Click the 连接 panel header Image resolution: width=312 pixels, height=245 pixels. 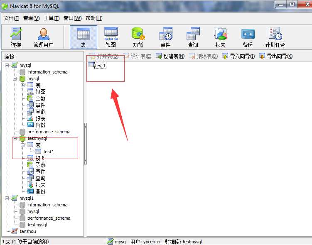[42, 56]
